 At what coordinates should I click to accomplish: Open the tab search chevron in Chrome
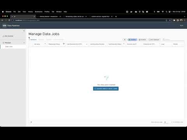click(x=185, y=17)
